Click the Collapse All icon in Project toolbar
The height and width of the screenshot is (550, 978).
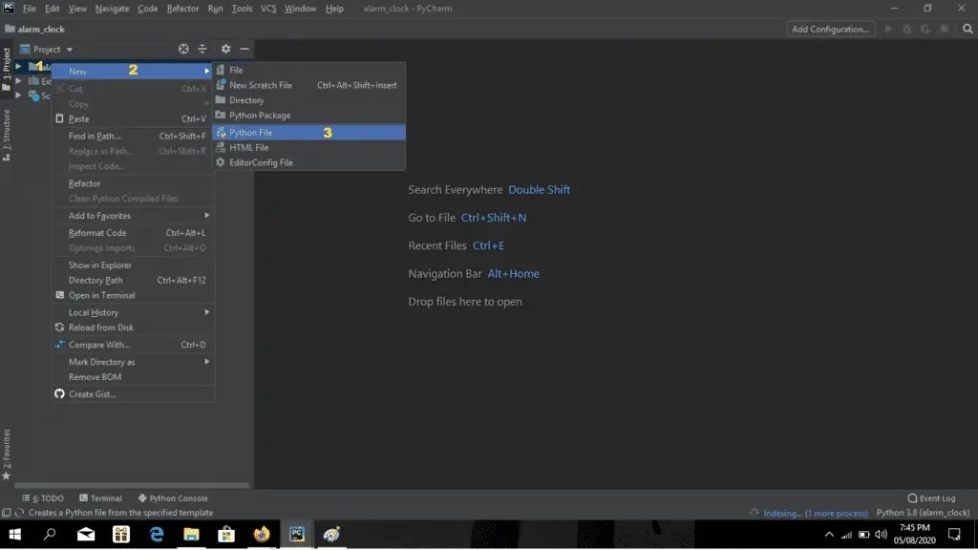pos(202,49)
